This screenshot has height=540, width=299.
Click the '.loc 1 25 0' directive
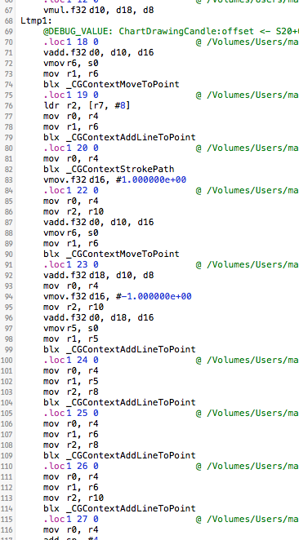[x=71, y=414]
